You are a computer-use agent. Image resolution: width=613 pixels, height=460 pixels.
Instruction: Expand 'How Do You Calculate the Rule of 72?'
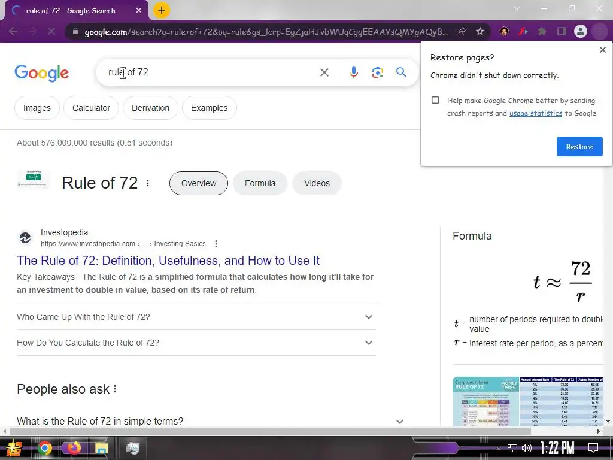(x=196, y=343)
